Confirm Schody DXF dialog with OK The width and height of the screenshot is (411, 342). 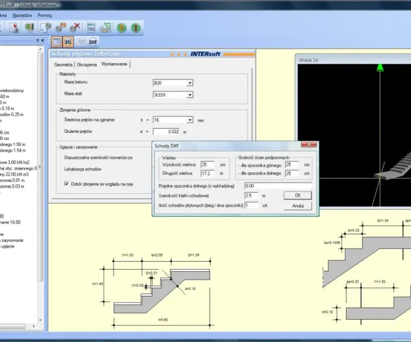298,195
